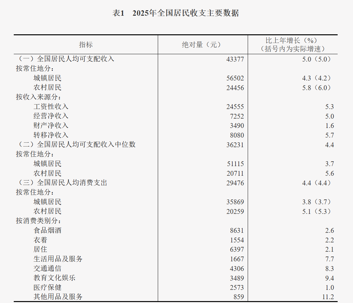Select the value 4306
Image resolution: width=353 pixels, height=303 pixels.
(x=237, y=269)
